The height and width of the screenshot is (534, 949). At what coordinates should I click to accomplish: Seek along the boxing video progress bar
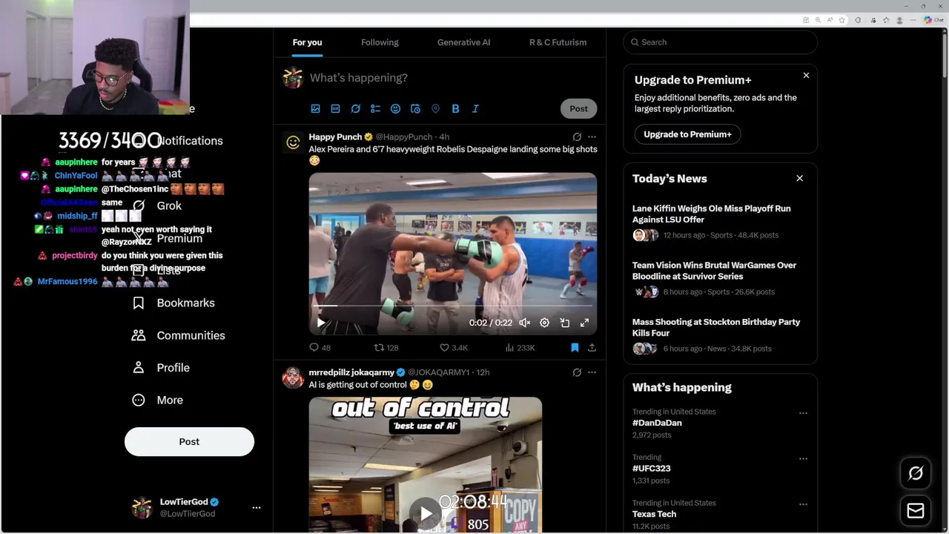[x=452, y=306]
